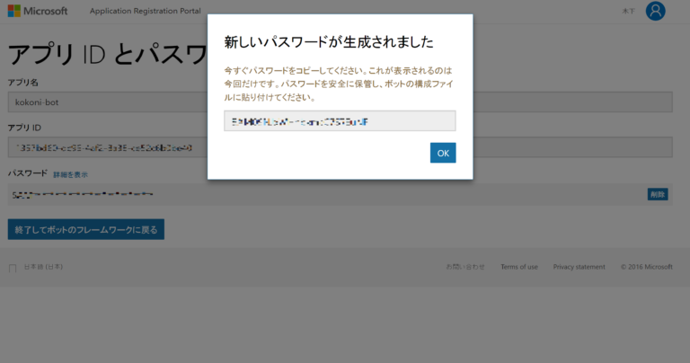Viewport: 690px width, 363px height.
Task: Click the アプリ ID value field
Action: point(108,147)
